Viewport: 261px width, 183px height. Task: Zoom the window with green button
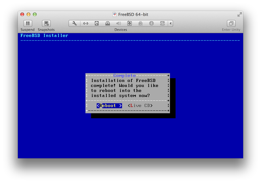pyautogui.click(x=35, y=15)
